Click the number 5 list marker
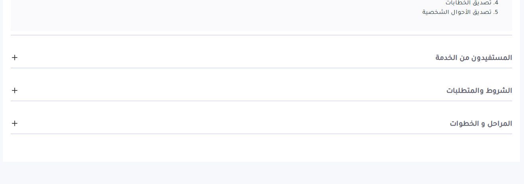Screen dimensions: 524x184 pyautogui.click(x=495, y=12)
